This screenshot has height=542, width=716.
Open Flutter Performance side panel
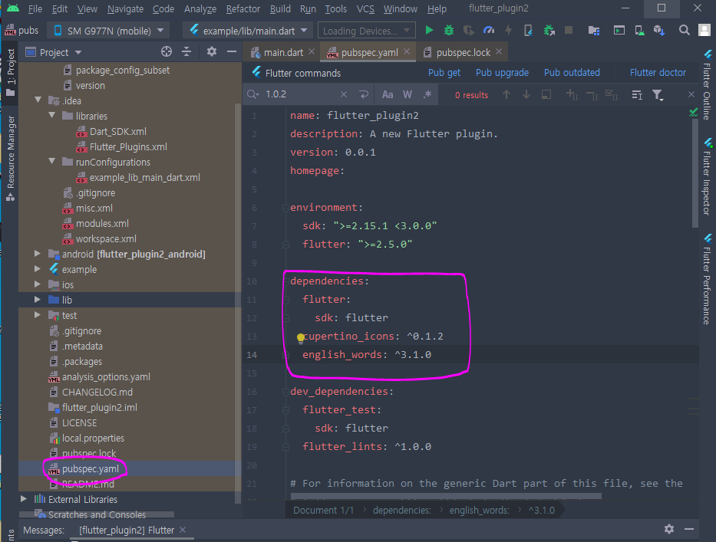click(708, 279)
